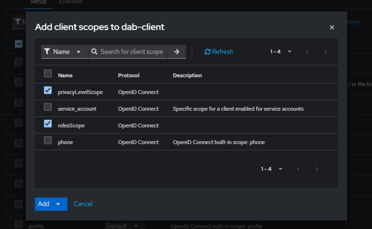Uncheck the rolesScope checkbox

click(48, 124)
